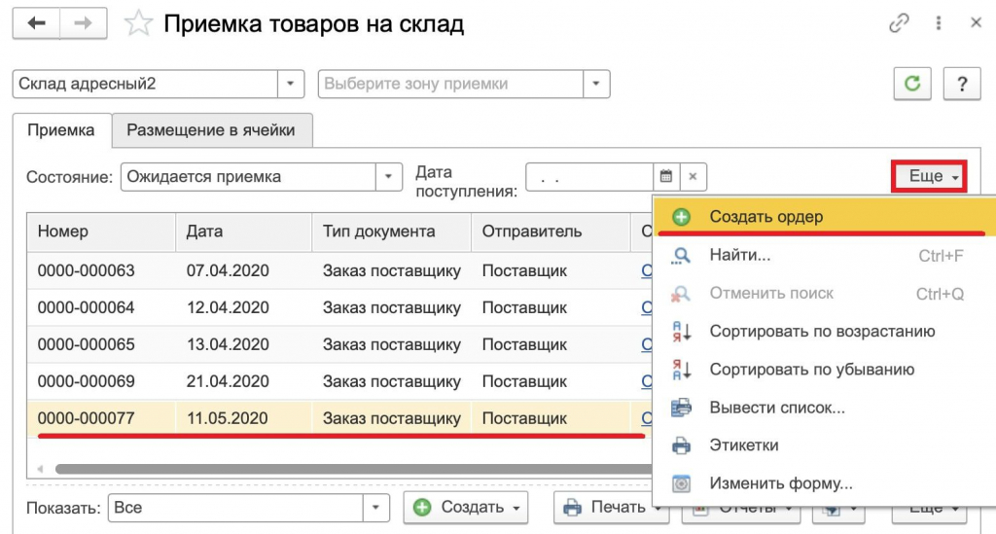Add form to favorites with star icon
This screenshot has width=996, height=534.
(138, 24)
